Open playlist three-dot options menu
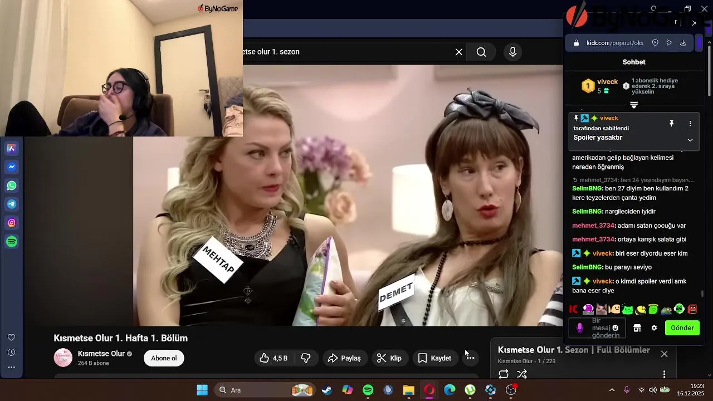This screenshot has width=713, height=401. coord(664,374)
